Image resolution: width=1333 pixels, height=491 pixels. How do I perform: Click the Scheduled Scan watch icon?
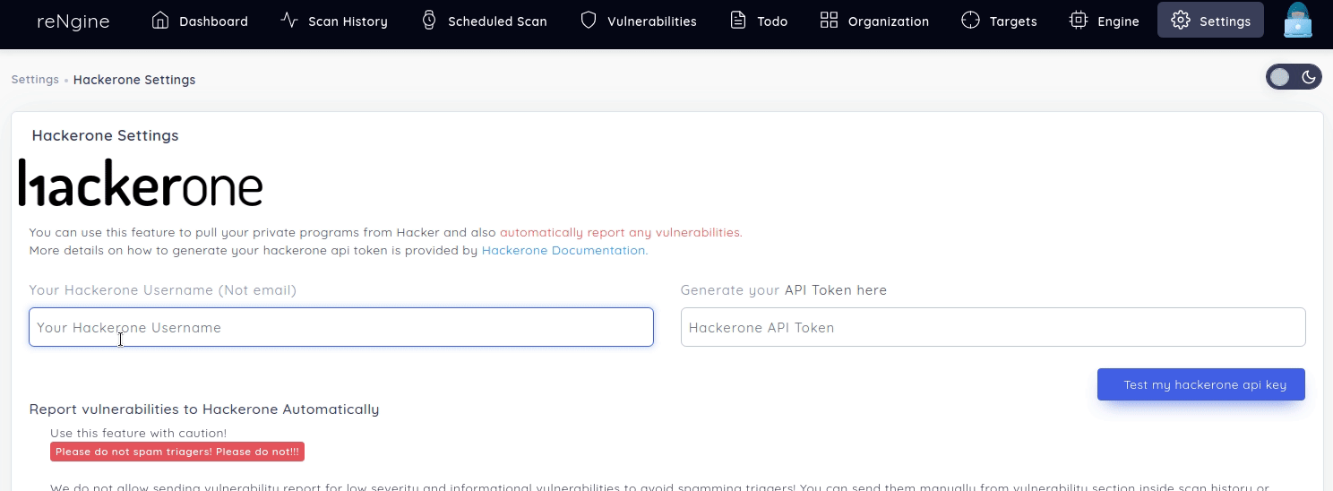(x=429, y=20)
